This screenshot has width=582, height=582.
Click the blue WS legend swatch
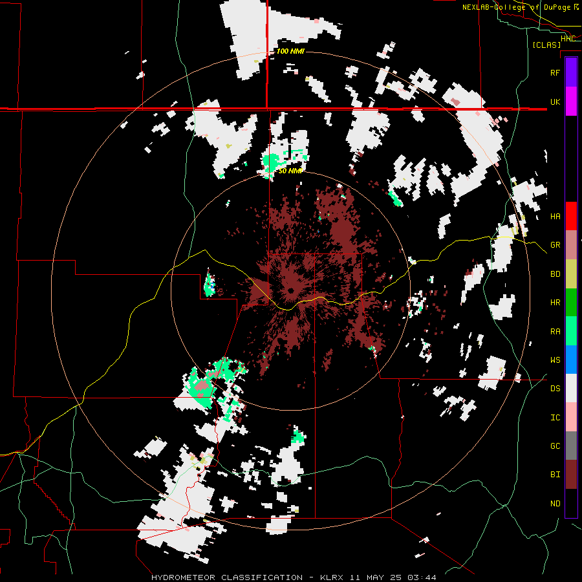pos(571,360)
